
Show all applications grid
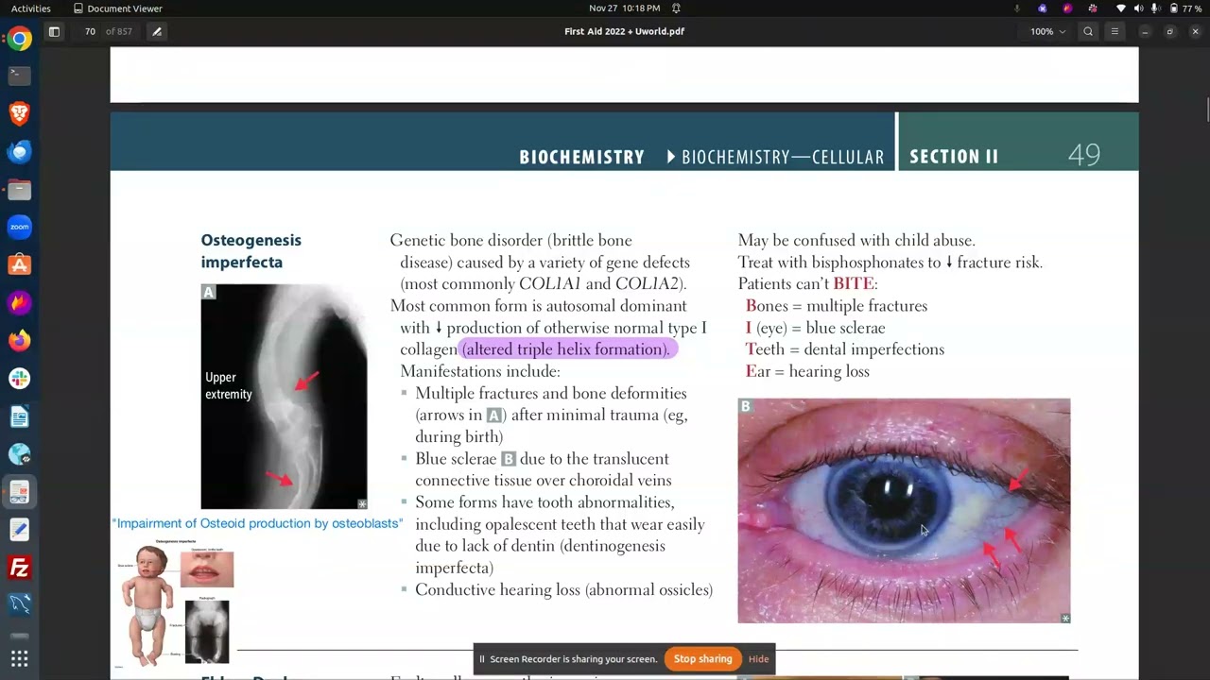(19, 658)
